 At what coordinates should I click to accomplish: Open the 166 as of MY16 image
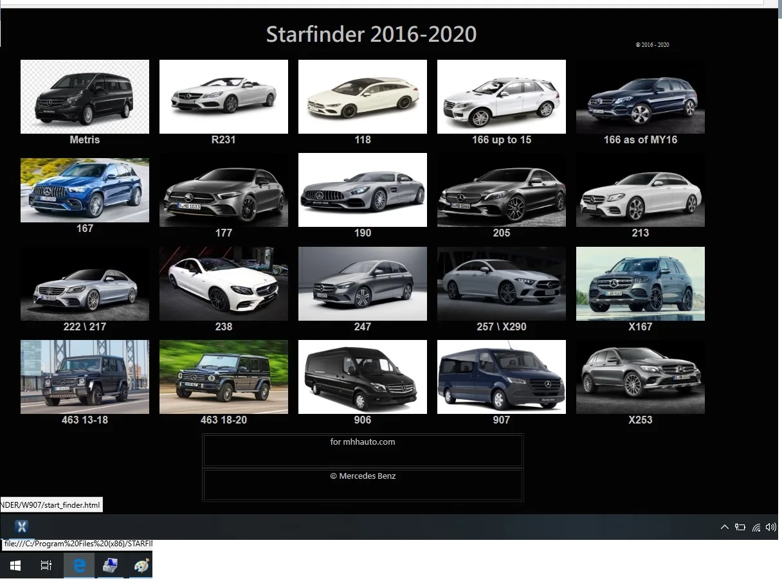641,97
